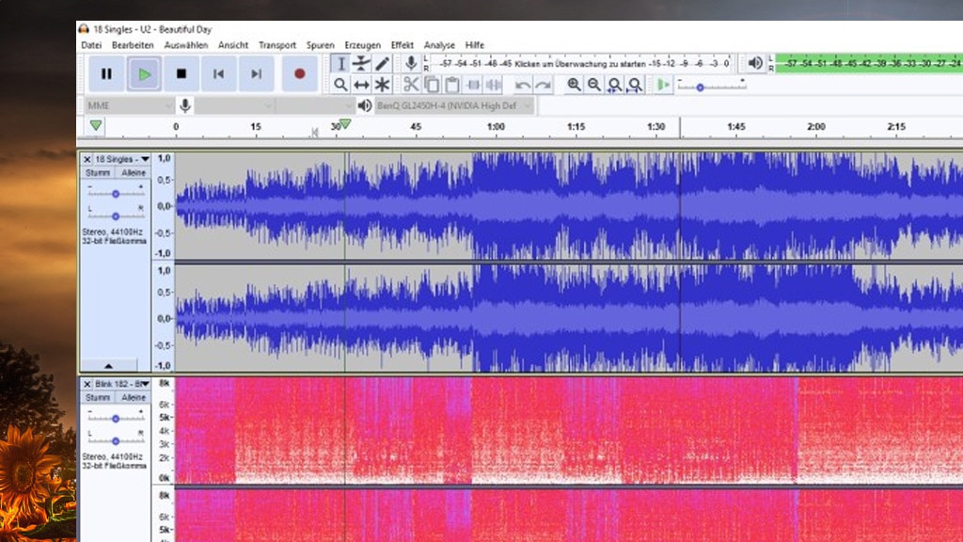Silence the selected audio
The width and height of the screenshot is (963, 542).
pos(493,85)
